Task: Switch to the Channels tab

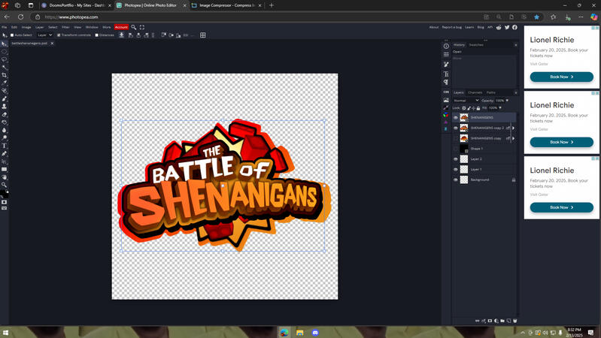Action: tap(475, 92)
